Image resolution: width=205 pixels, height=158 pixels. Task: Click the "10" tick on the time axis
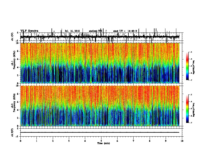[x=182, y=141]
